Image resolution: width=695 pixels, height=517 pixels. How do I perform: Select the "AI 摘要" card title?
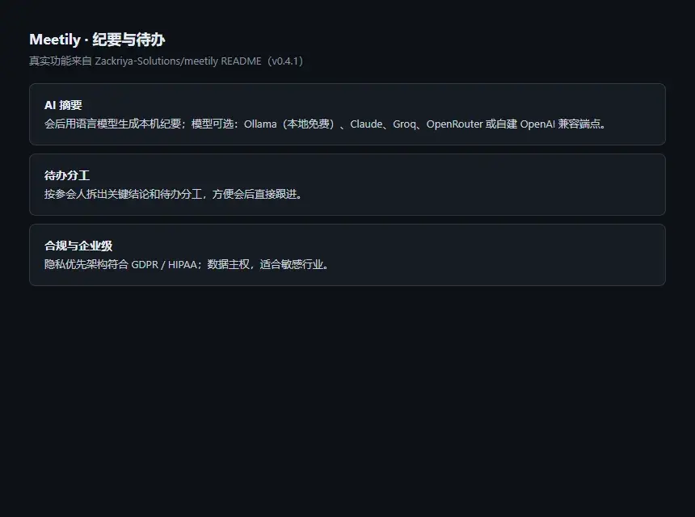pyautogui.click(x=63, y=105)
